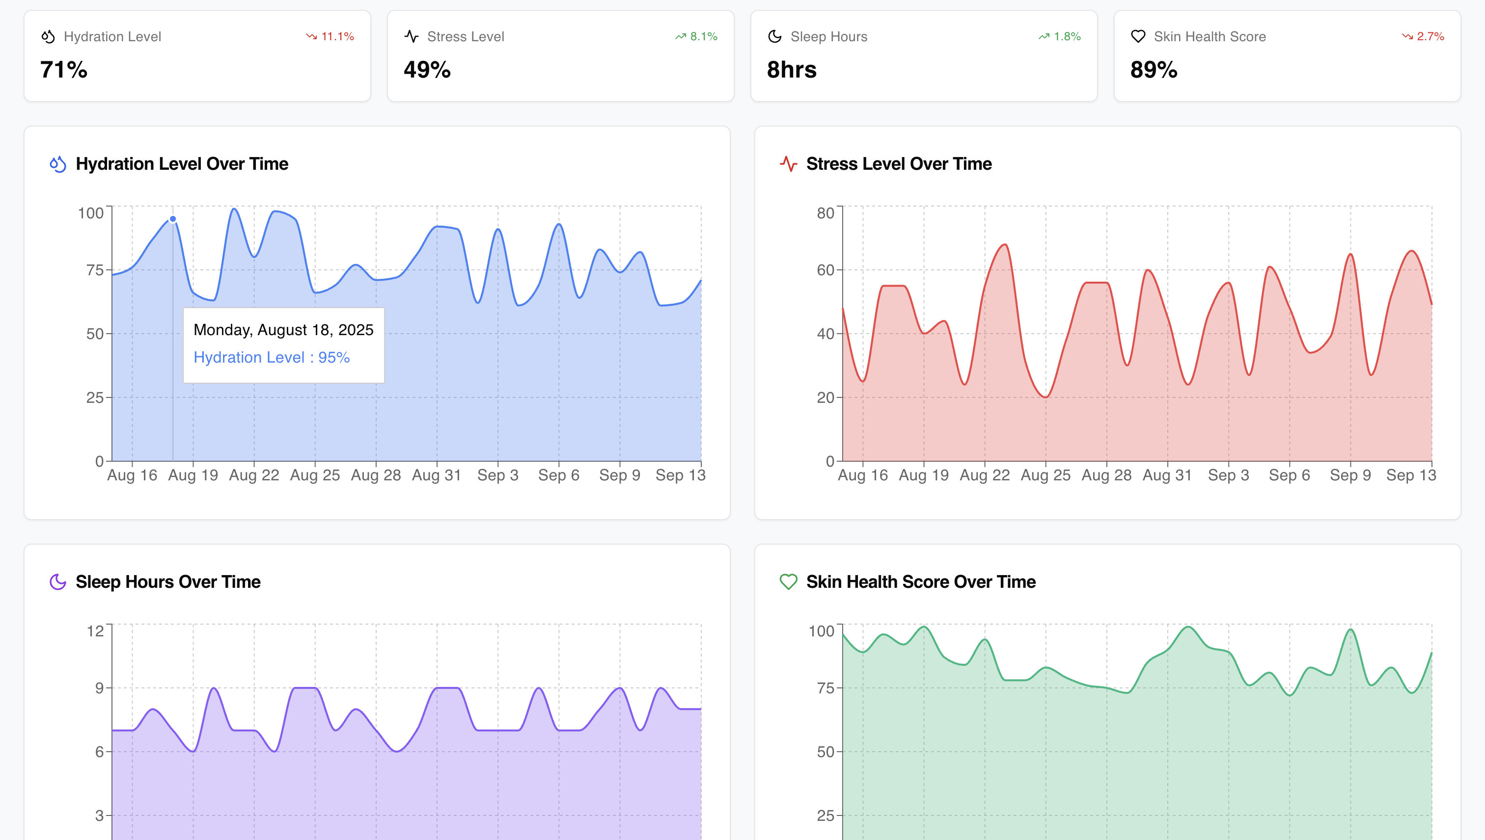Click green heart icon beside Skin Health title
Viewport: 1485px width, 840px height.
point(788,581)
